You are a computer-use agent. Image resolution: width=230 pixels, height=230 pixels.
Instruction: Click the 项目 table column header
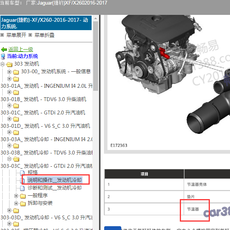pyautogui.click(x=144, y=174)
